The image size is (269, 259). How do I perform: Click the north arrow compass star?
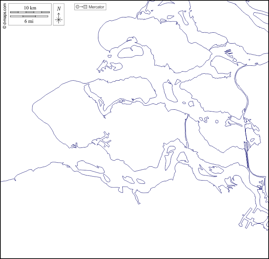(x=59, y=19)
